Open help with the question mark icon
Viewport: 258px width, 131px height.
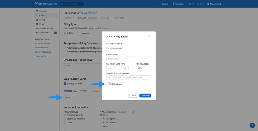[x=252, y=125]
